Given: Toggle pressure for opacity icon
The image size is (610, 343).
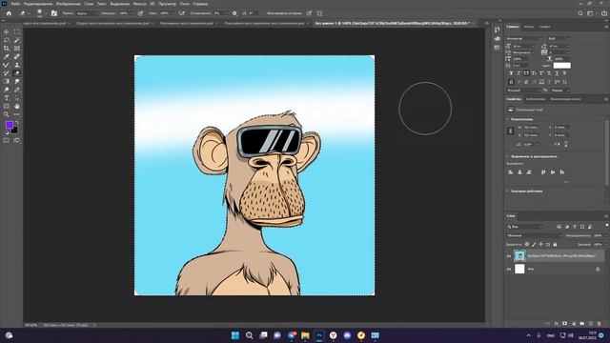Looking at the screenshot, I should pyautogui.click(x=140, y=13).
